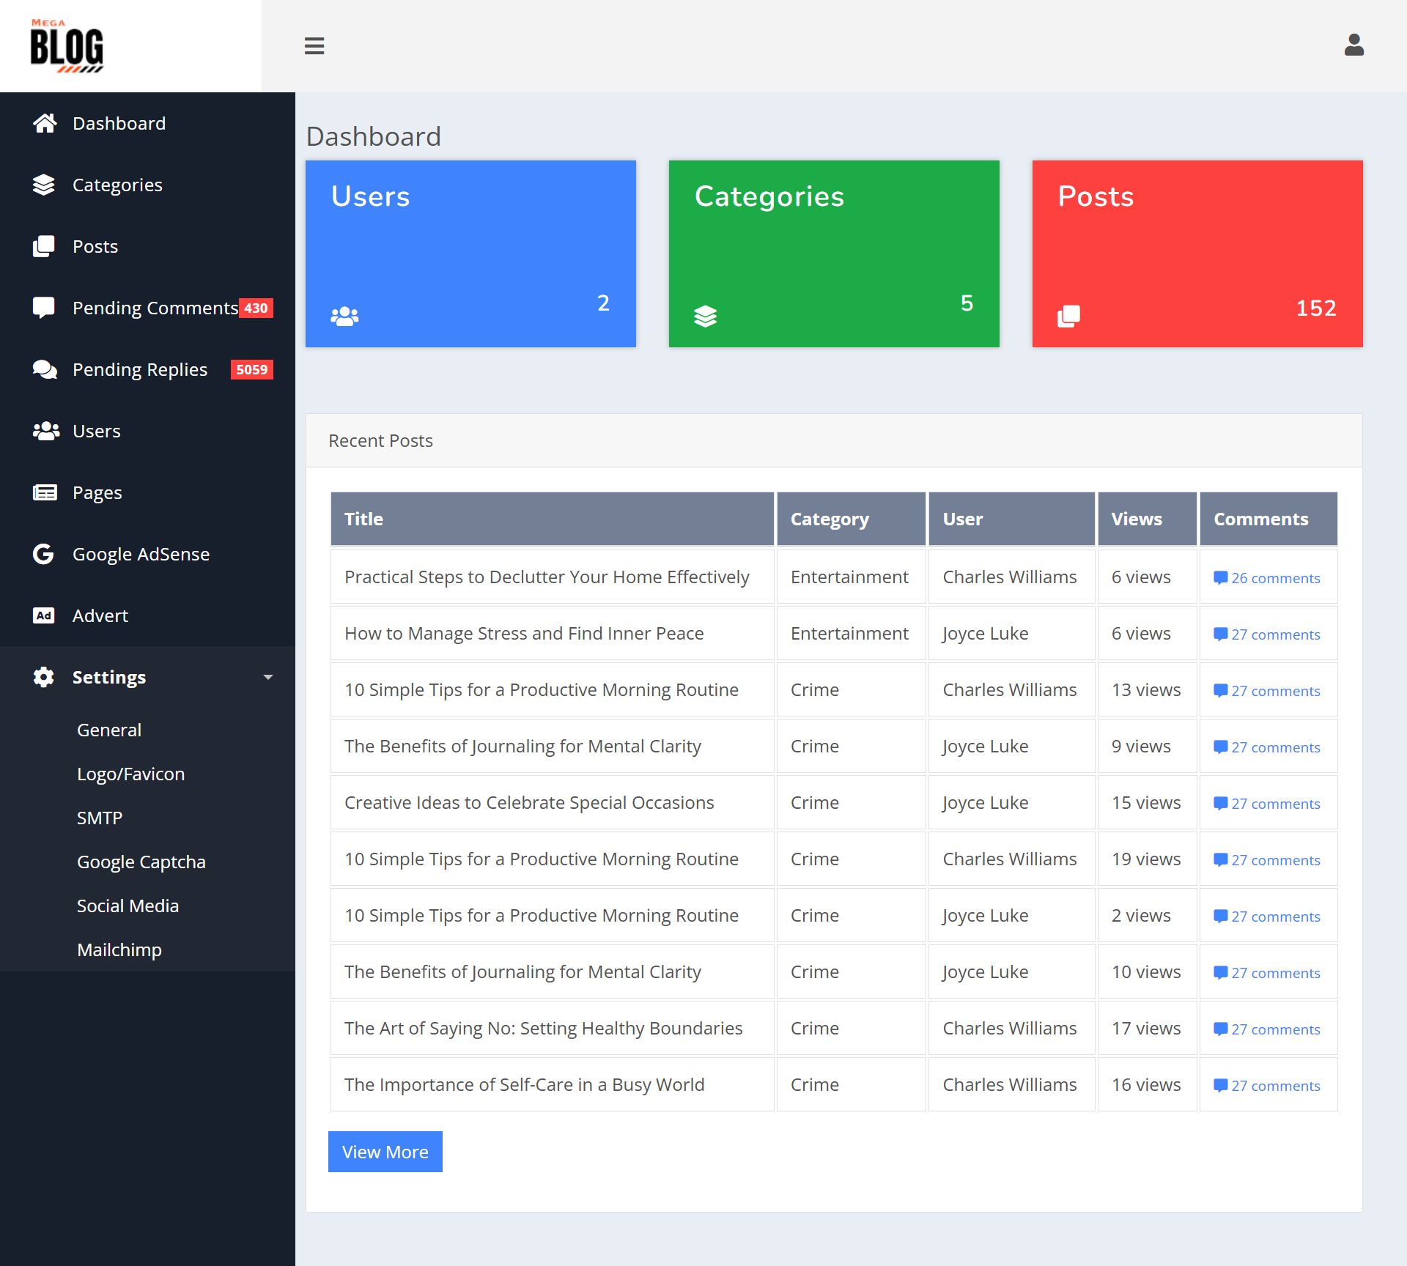
Task: Click the Google AdSense G icon
Action: [44, 554]
